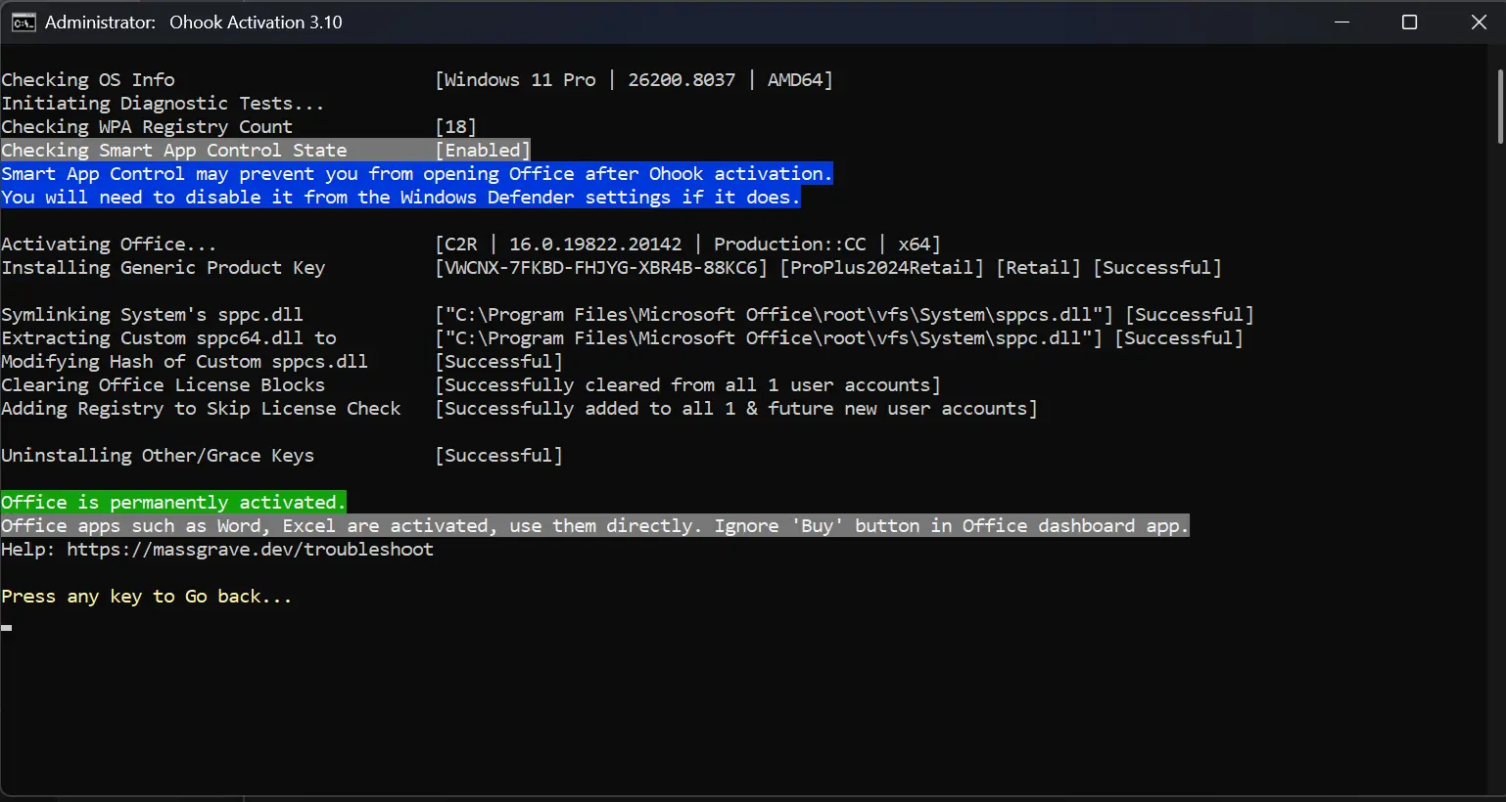Click the 'Activating Office...' line label
The image size is (1506, 802).
(109, 245)
